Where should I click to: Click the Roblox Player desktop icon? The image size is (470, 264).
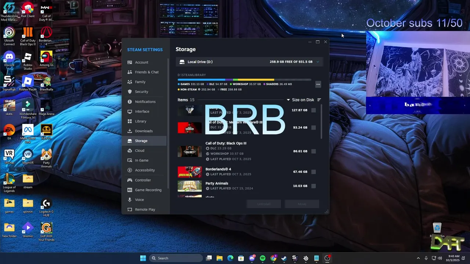tap(28, 84)
